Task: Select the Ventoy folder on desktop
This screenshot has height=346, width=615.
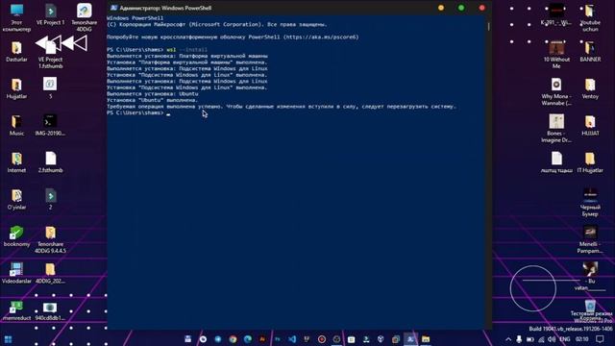Action: click(590, 88)
